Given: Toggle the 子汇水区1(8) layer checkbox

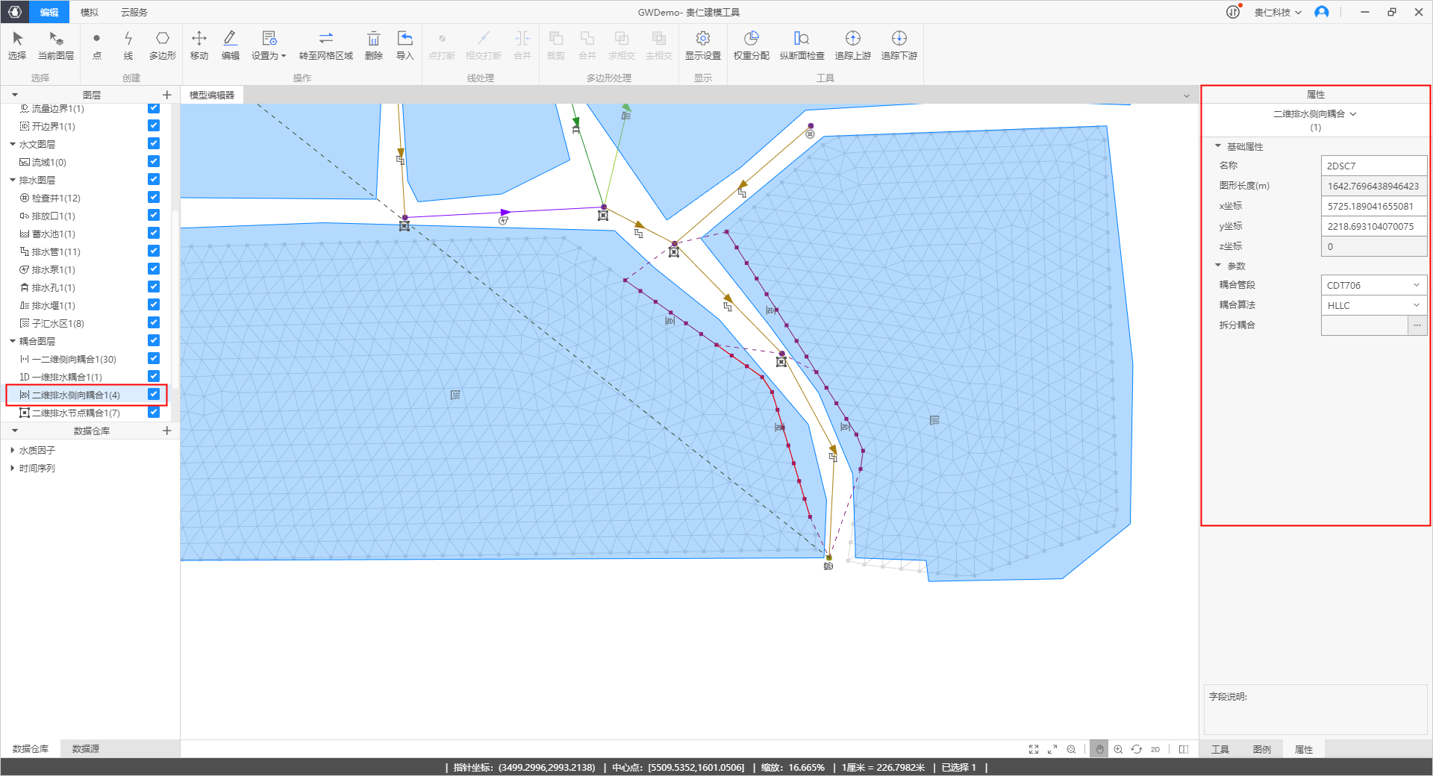Looking at the screenshot, I should [154, 323].
